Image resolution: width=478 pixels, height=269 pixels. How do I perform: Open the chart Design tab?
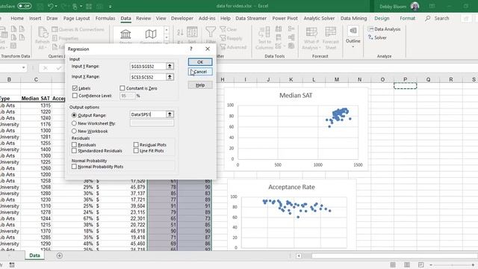click(x=382, y=18)
